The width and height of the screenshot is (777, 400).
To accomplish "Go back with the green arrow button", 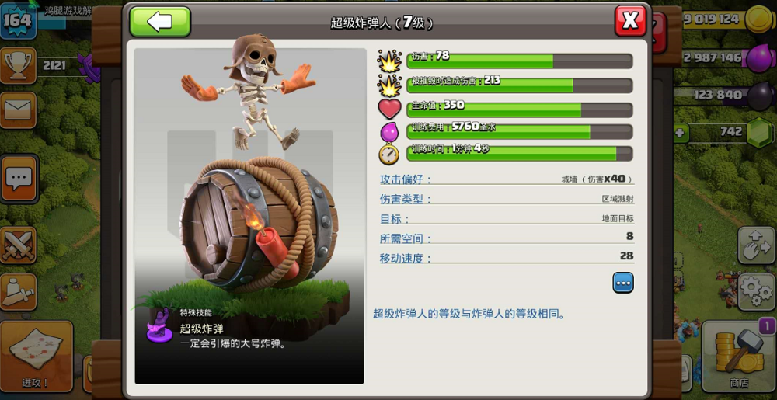I will [160, 22].
